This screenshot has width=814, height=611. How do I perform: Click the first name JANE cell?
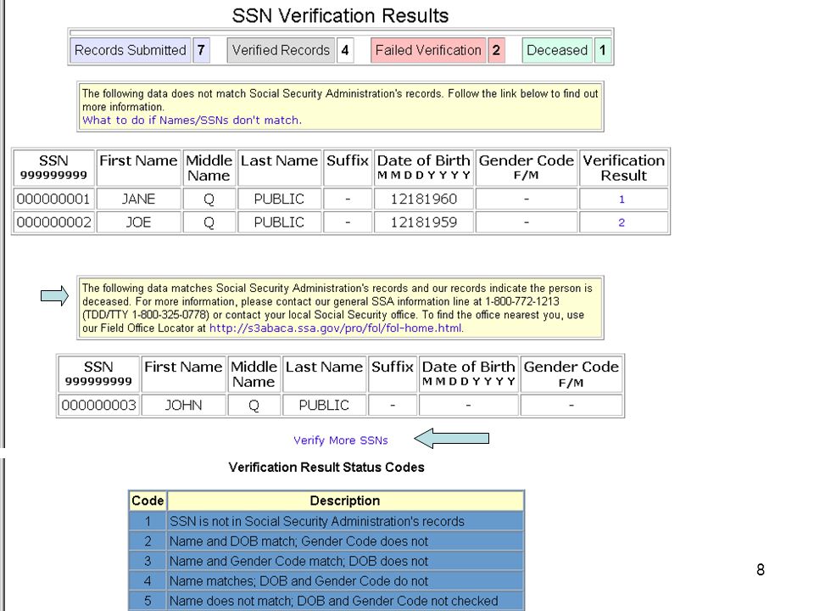tap(138, 199)
